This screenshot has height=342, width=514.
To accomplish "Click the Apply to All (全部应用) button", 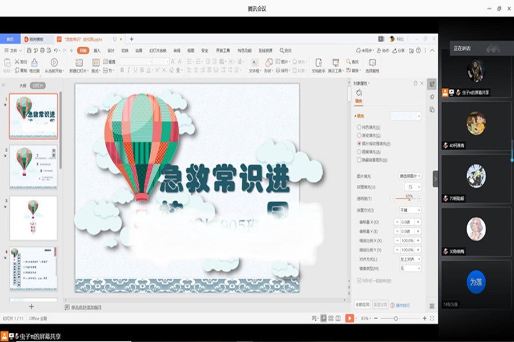I will pyautogui.click(x=363, y=304).
